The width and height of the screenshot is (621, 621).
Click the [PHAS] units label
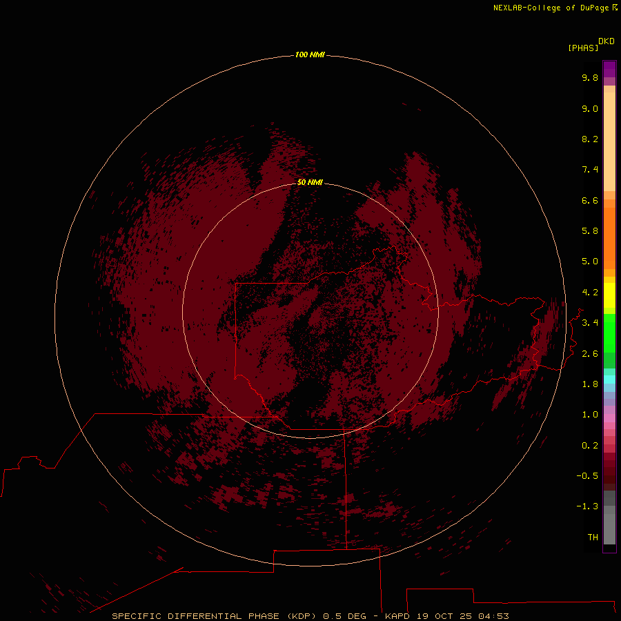coord(583,48)
